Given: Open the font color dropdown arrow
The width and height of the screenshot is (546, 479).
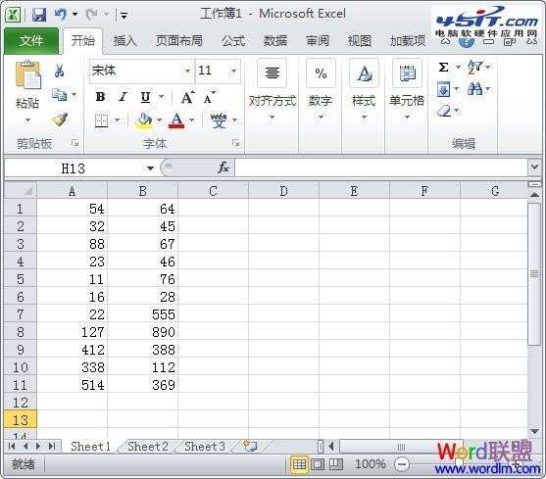Looking at the screenshot, I should click(191, 120).
